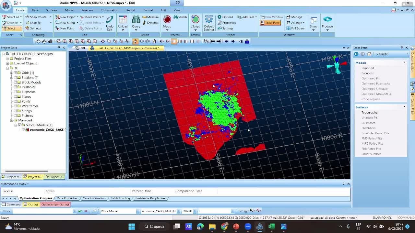Image resolution: width=415 pixels, height=233 pixels.
Task: Check the Wireframes checkbox in project tree
Action: [16, 106]
